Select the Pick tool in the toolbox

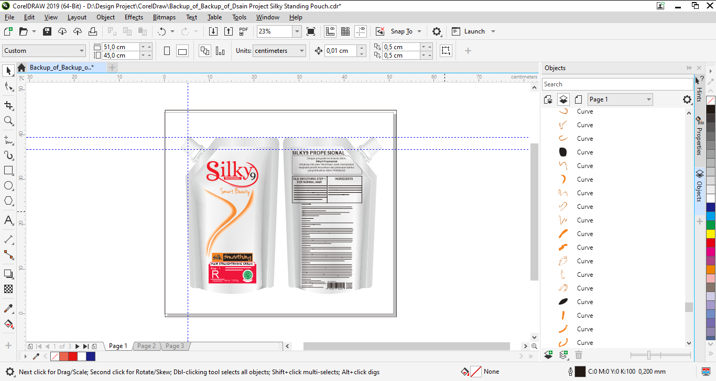8,71
